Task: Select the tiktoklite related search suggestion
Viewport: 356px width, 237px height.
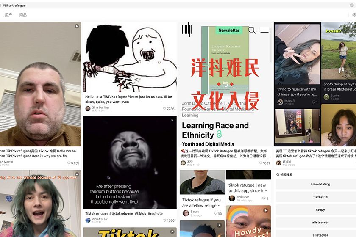Action: (x=320, y=197)
